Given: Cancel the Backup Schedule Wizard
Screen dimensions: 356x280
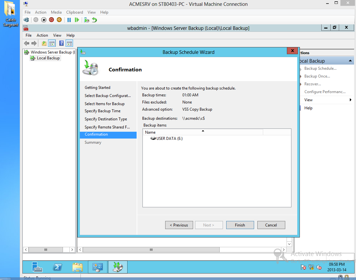Looking at the screenshot, I should [271, 225].
